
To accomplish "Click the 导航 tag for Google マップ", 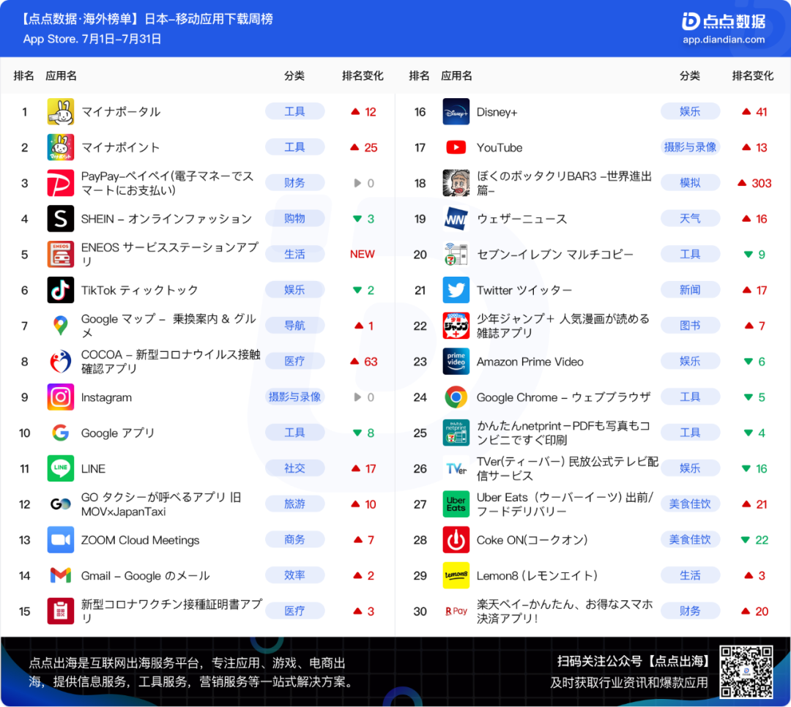I will pos(294,325).
